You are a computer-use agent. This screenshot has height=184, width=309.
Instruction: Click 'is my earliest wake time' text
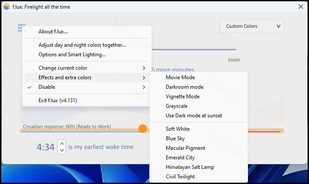coord(101,147)
